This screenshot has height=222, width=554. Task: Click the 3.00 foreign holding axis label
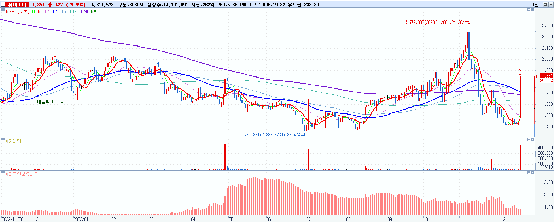pos(548,182)
